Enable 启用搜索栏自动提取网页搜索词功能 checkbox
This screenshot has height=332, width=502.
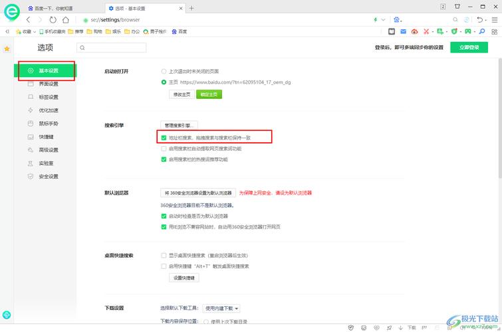coord(164,149)
